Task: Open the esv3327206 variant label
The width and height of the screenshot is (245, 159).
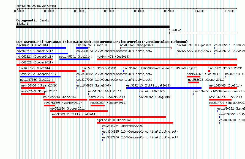Action: 140,137
